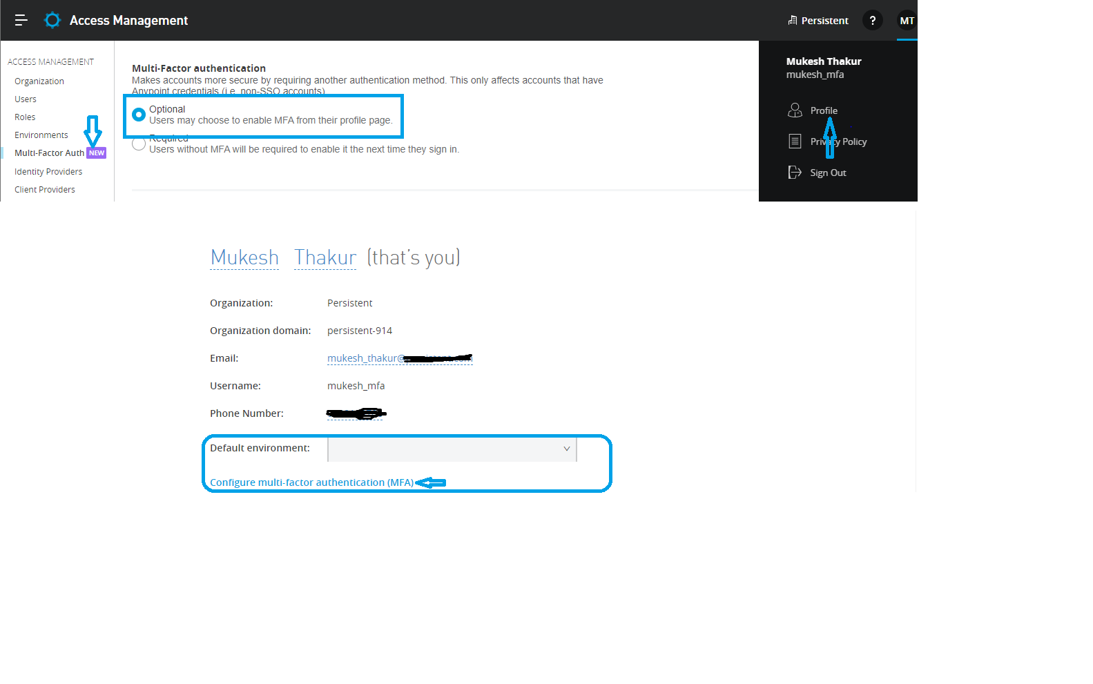Open the hamburger navigation menu

[21, 20]
